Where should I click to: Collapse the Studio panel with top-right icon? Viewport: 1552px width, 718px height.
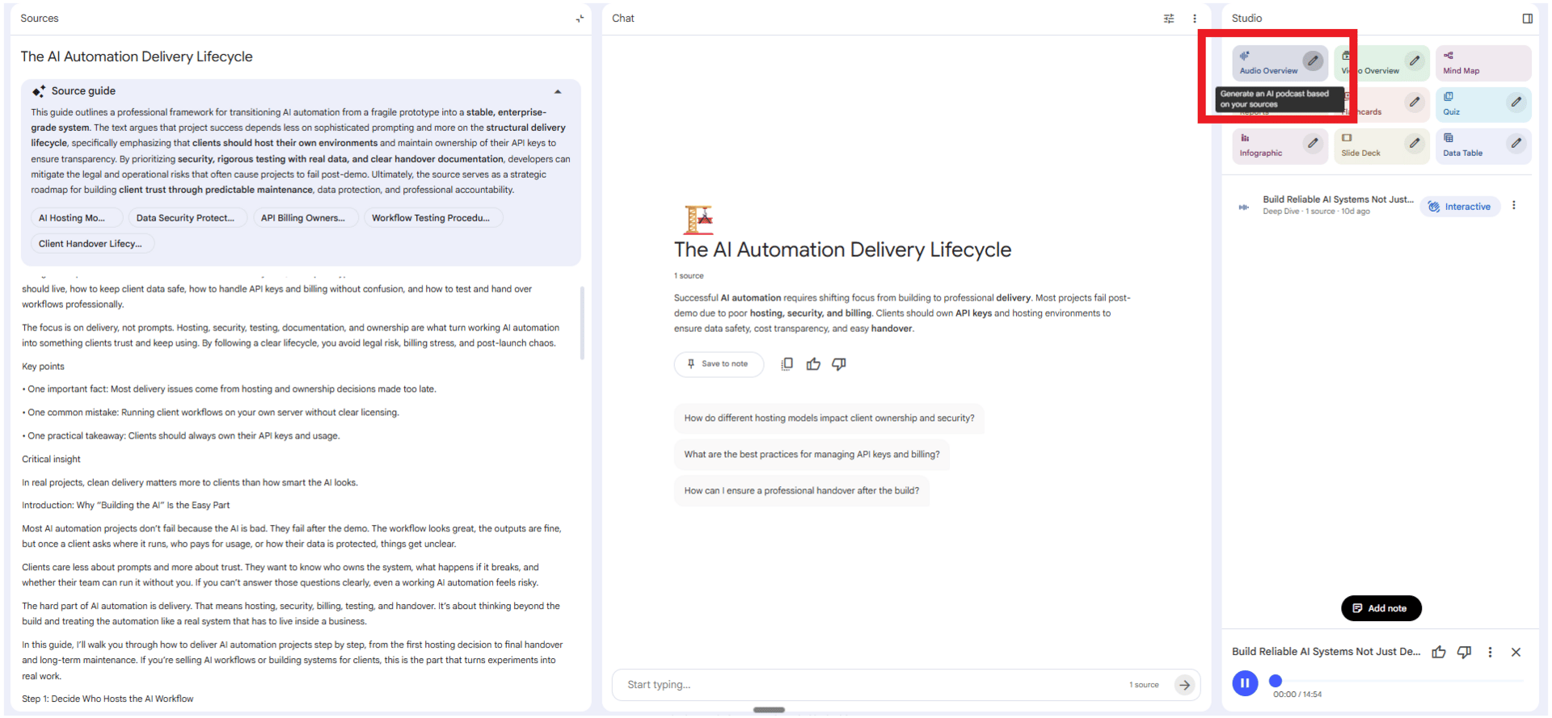coord(1527,19)
